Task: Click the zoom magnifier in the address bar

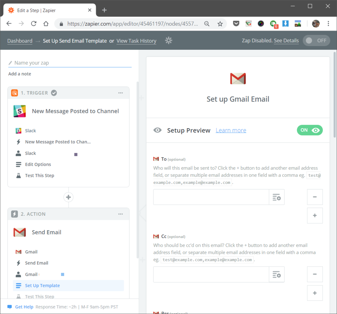Action: (x=207, y=24)
